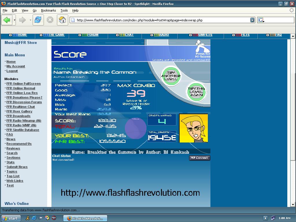This screenshot has height=222, width=296.
Task: Open the Tools menu
Action: pos(64,10)
